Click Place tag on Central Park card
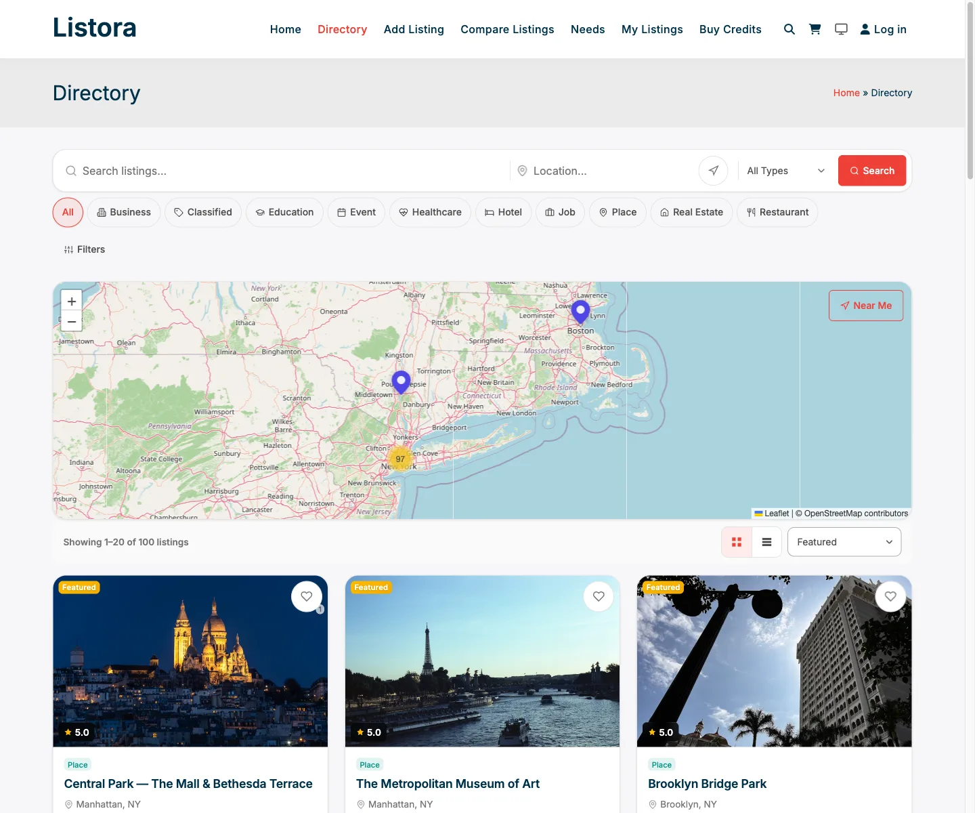 pos(77,764)
